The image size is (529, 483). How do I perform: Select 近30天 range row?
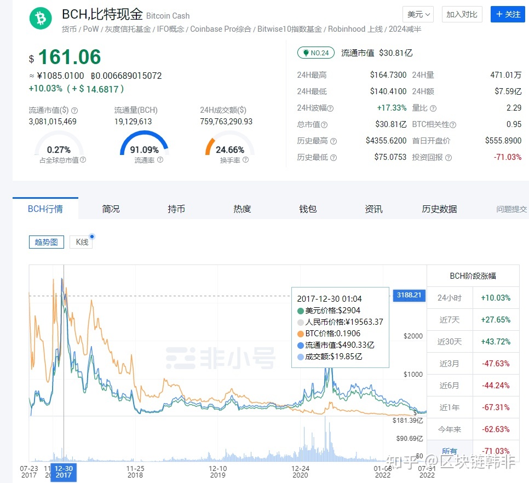coord(473,342)
